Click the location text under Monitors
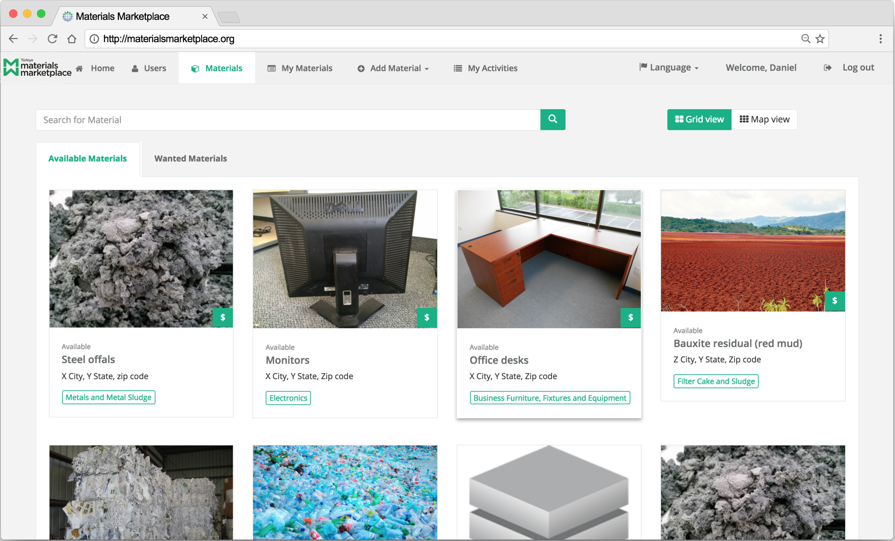This screenshot has height=541, width=895. (x=309, y=376)
